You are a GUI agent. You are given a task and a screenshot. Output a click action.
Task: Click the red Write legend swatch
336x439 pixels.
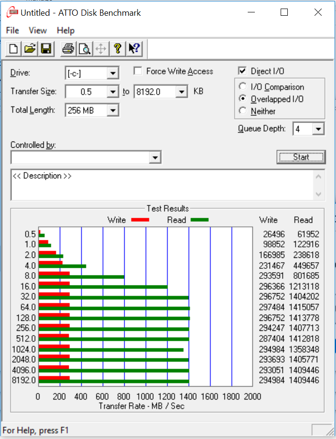140,220
